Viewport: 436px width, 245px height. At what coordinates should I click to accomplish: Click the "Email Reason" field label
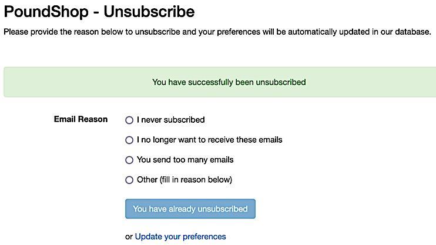tap(81, 119)
